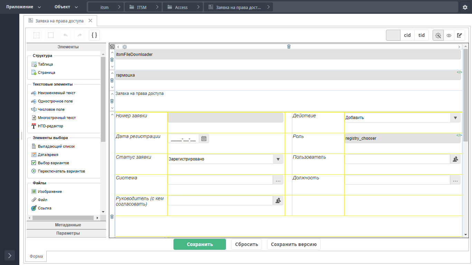Viewport: 472px width, 265px height.
Task: Open user picker for Руководитель field
Action: point(278,200)
